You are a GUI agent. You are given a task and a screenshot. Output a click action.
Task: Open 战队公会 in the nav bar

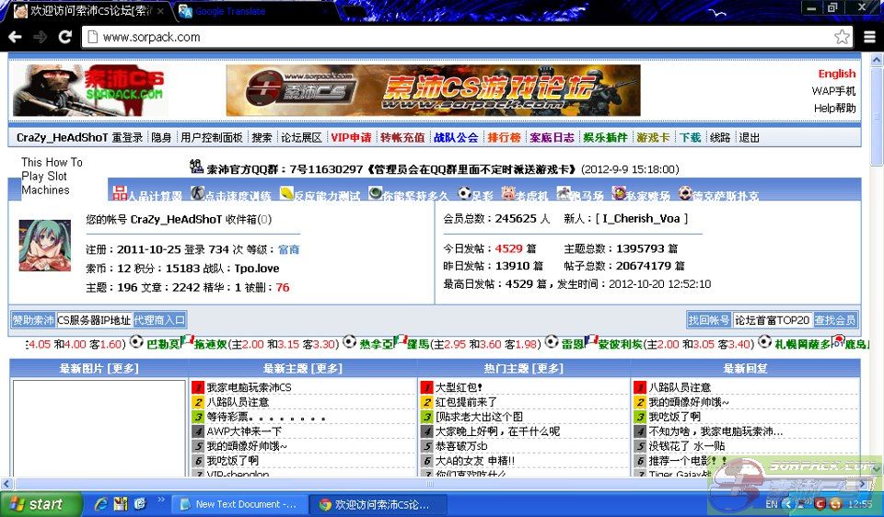click(456, 137)
